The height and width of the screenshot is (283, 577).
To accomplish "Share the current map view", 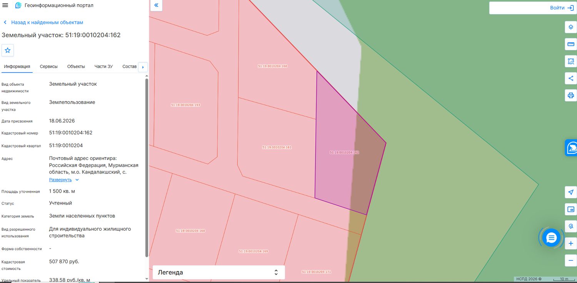I will [571, 78].
